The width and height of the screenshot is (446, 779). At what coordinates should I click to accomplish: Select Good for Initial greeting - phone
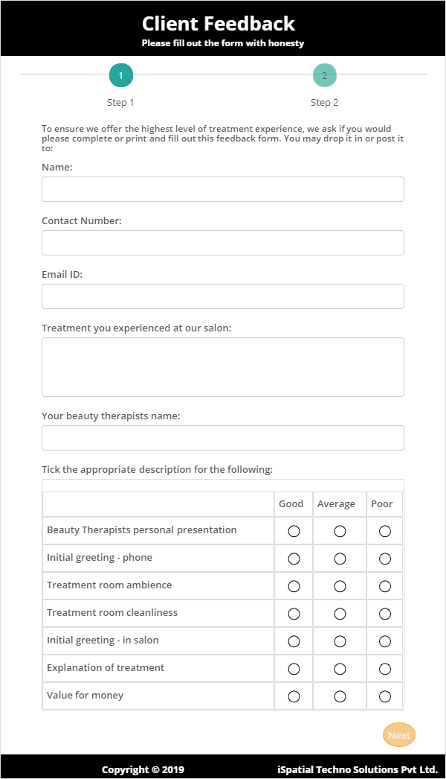(x=294, y=559)
